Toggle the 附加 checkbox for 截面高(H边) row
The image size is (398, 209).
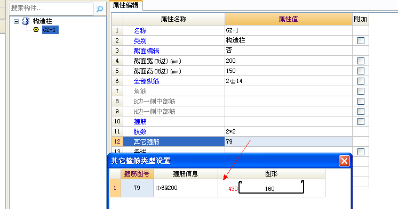click(361, 71)
